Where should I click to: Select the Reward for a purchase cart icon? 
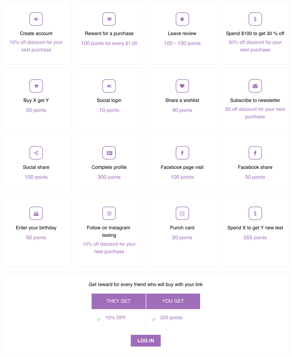(x=109, y=19)
